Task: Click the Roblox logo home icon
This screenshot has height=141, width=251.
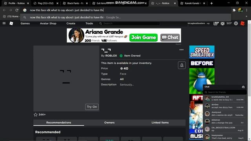Action: (x=11, y=23)
